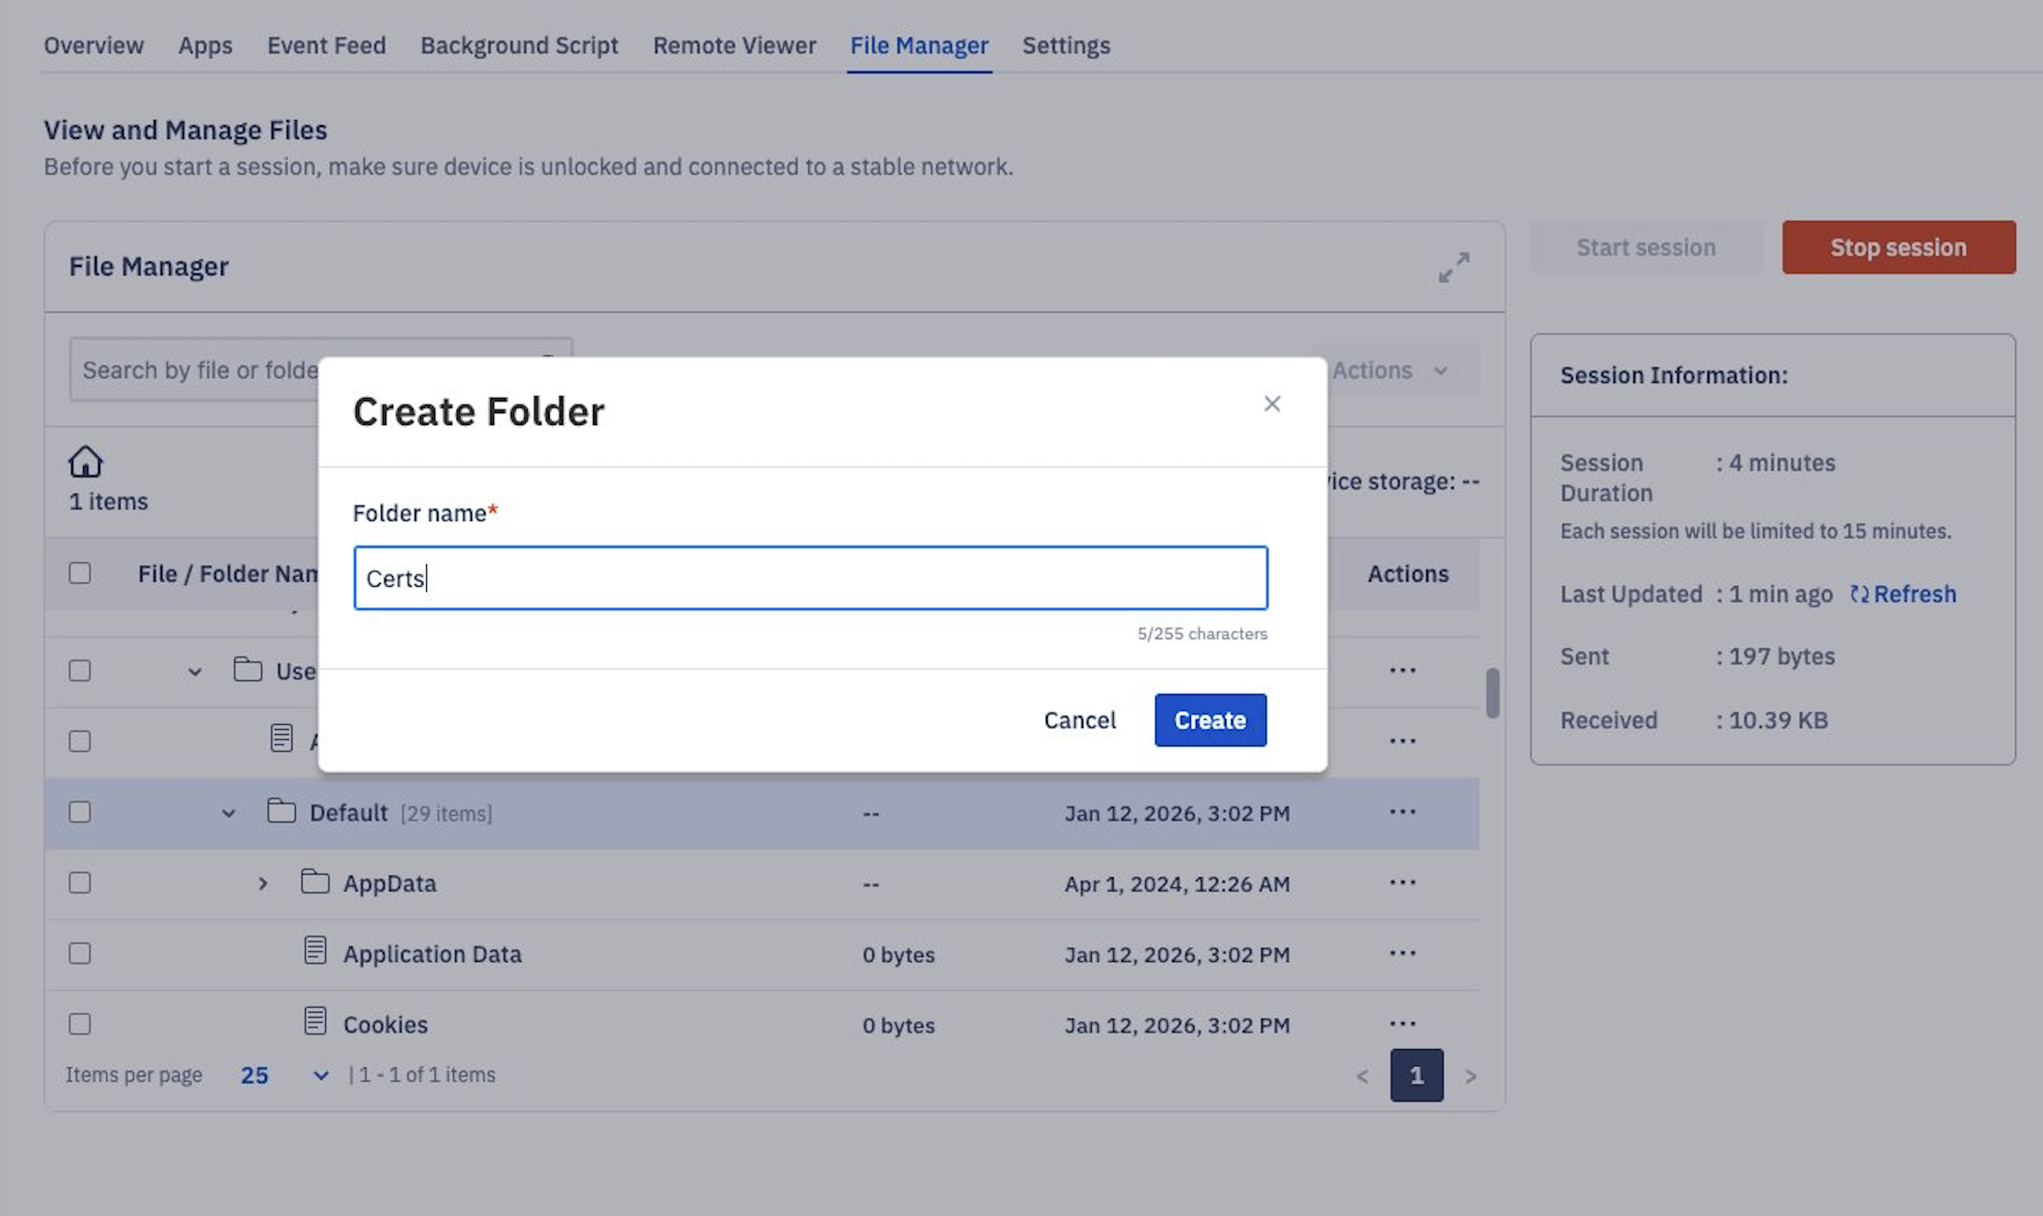Go to the home directory icon

click(86, 462)
